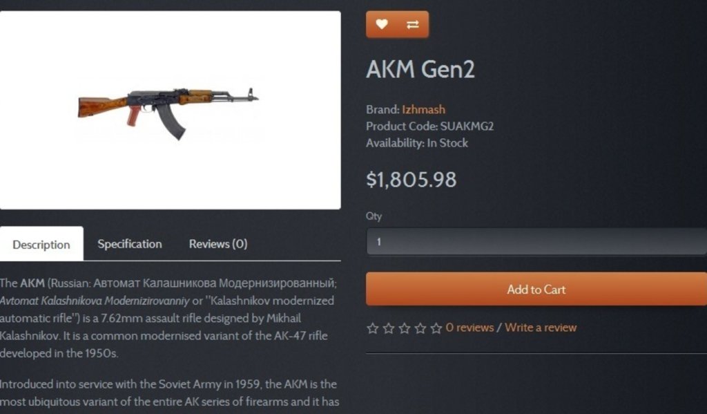
Task: Add product to wish list via heart icon
Action: pyautogui.click(x=382, y=25)
